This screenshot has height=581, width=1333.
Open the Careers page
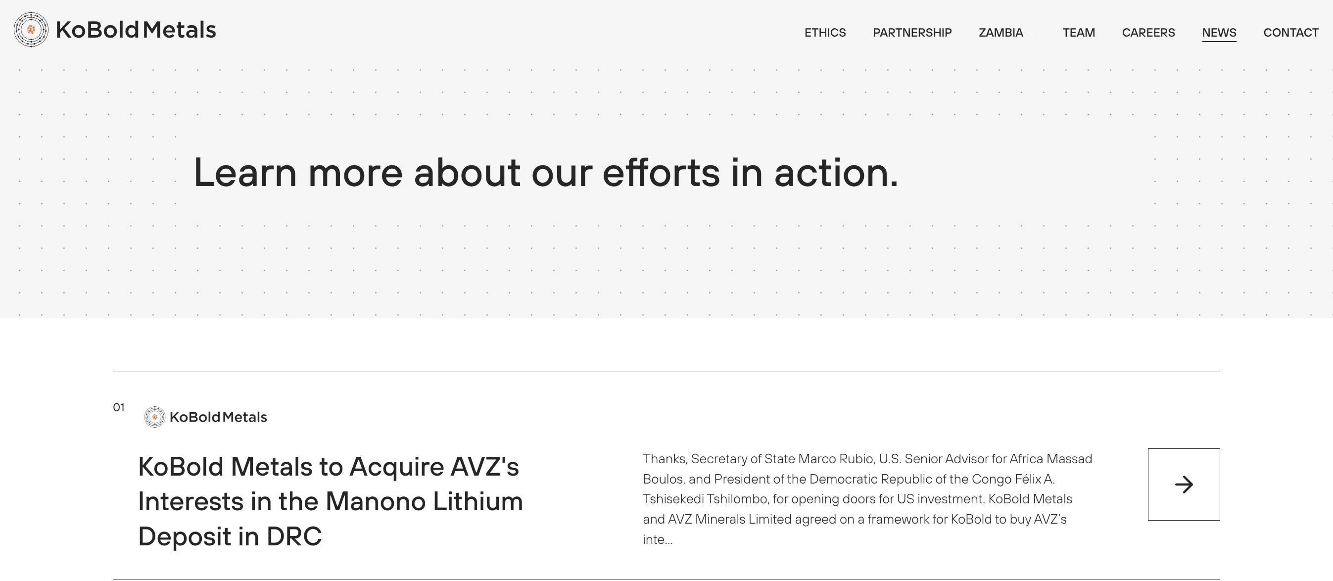[1148, 33]
